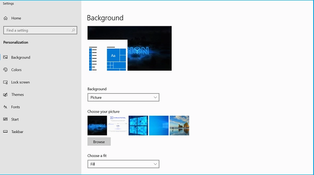
Task: Expand the Choose a fit dropdown
Action: (123, 164)
